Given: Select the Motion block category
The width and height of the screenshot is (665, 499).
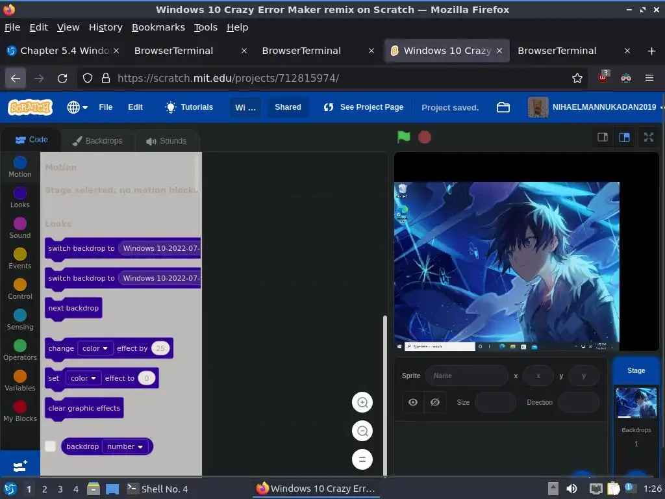Looking at the screenshot, I should [20, 167].
